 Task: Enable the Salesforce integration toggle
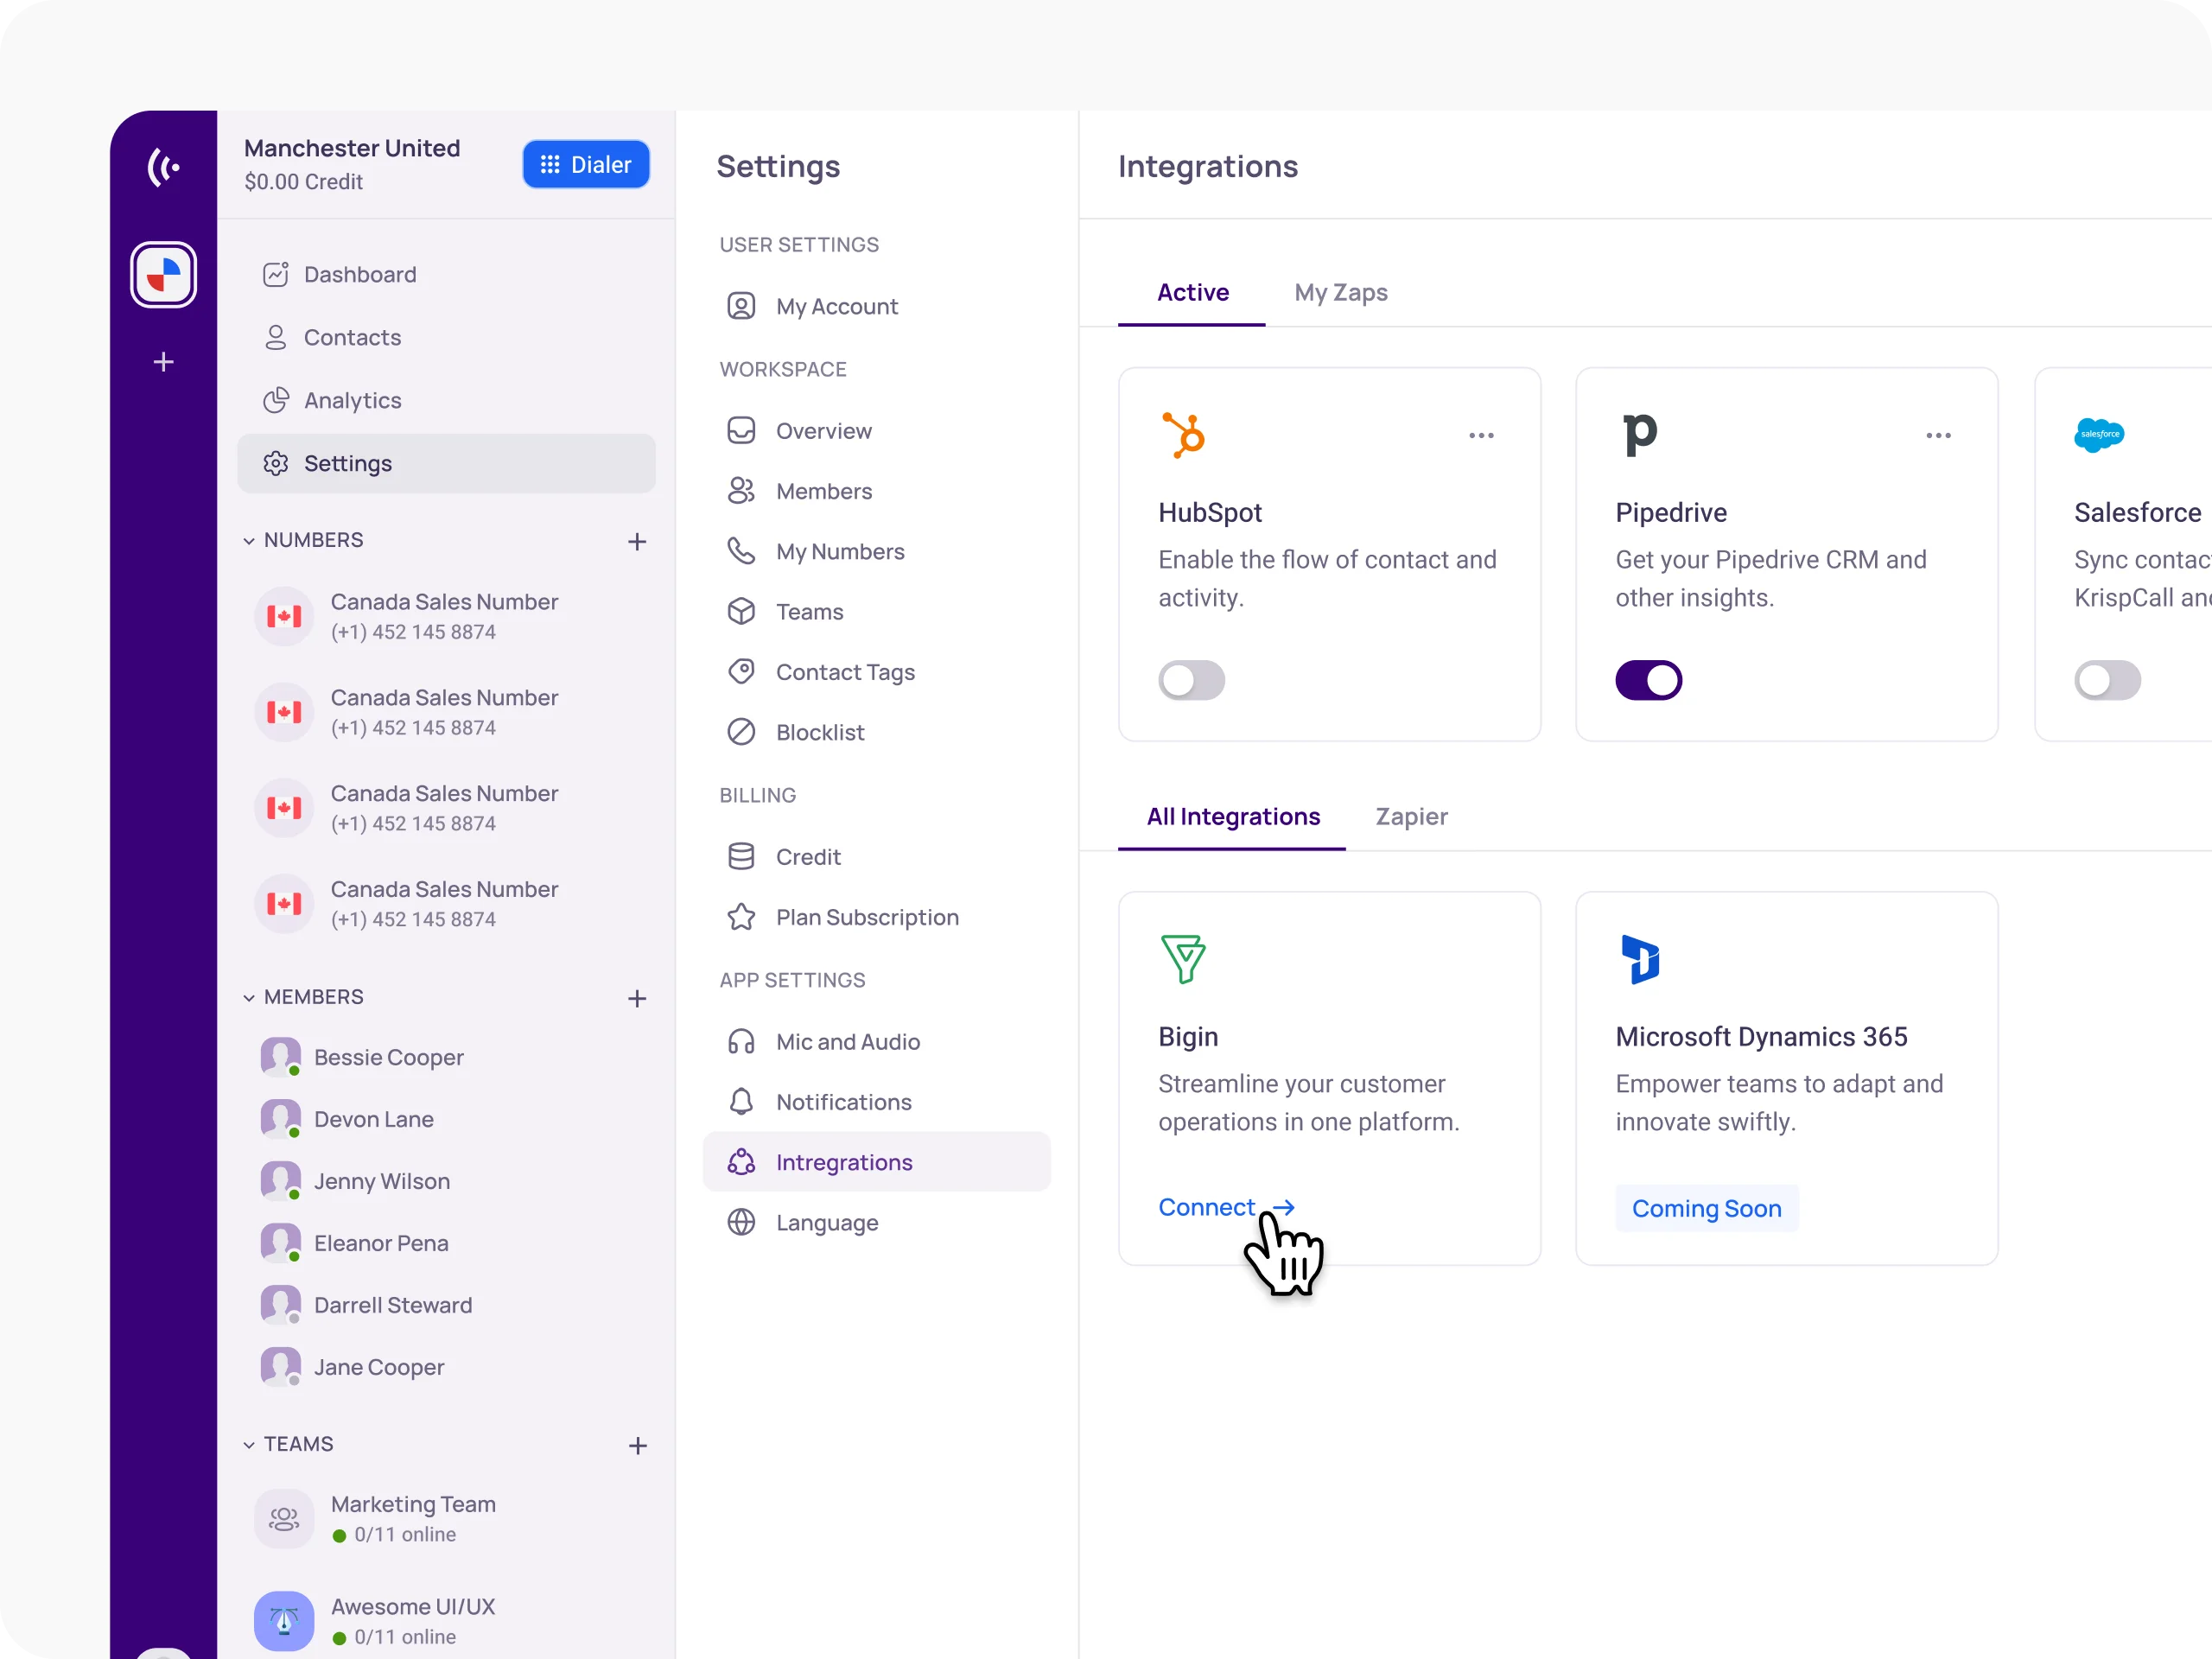tap(2107, 680)
